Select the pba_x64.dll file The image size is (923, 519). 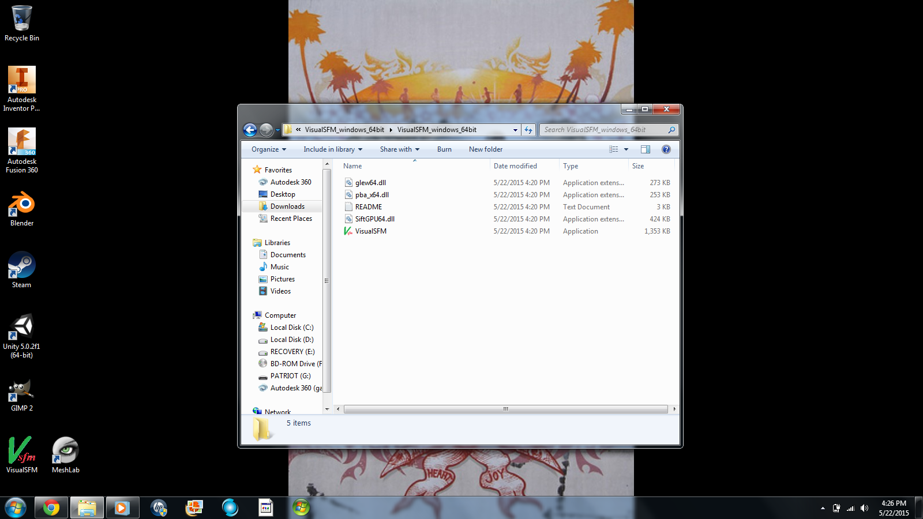click(372, 195)
